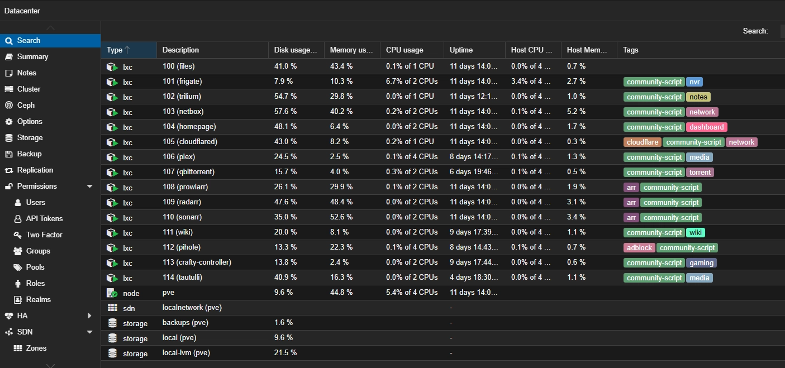This screenshot has height=368, width=785.
Task: Click the 112 (pihole) description
Action: [182, 247]
